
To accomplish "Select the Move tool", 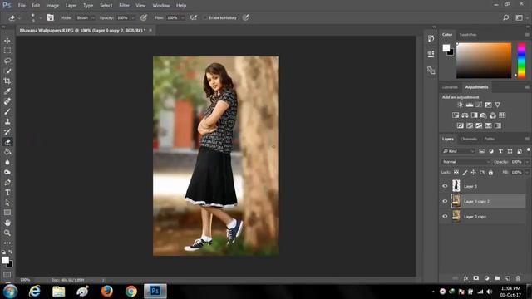I will pyautogui.click(x=7, y=41).
